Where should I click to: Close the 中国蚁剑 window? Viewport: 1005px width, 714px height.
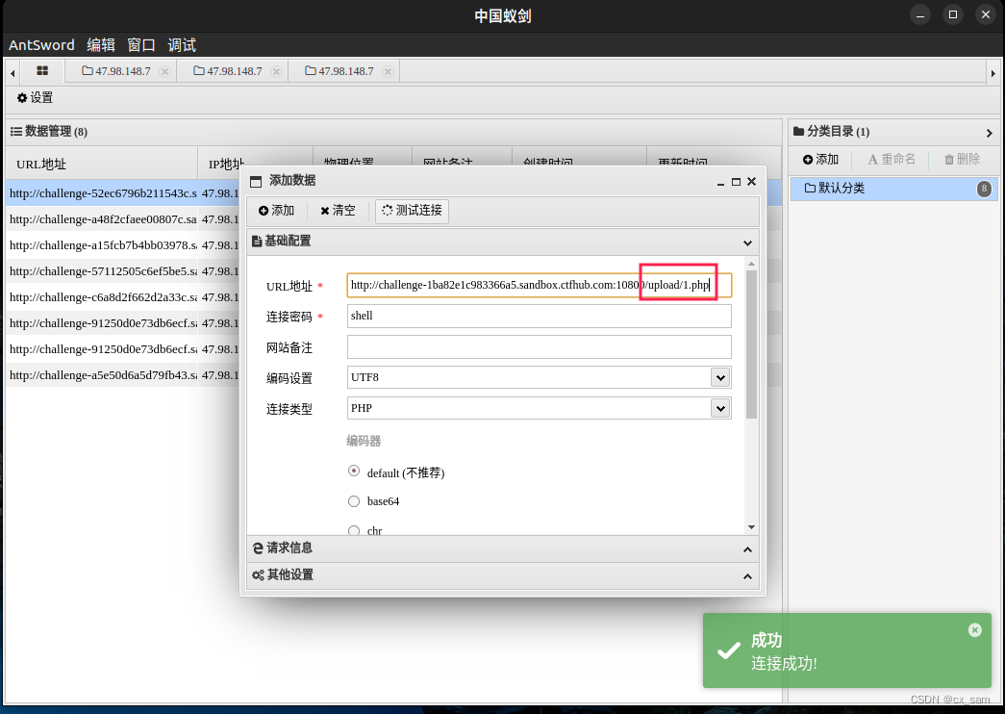pos(986,14)
